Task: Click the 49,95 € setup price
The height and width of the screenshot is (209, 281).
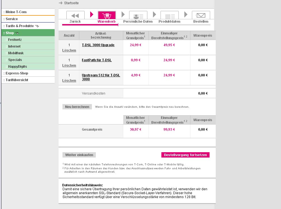Action: tap(169, 45)
